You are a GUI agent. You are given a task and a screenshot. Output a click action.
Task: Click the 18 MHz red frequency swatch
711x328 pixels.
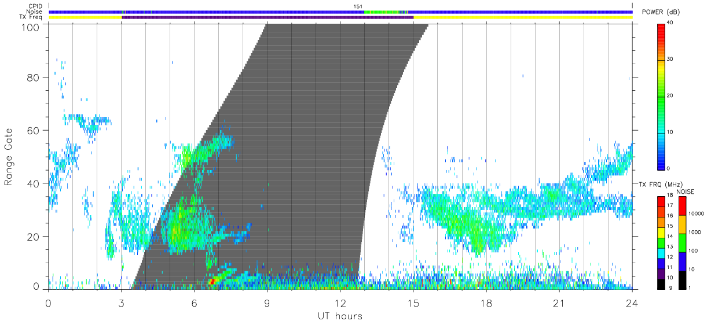[x=661, y=201]
